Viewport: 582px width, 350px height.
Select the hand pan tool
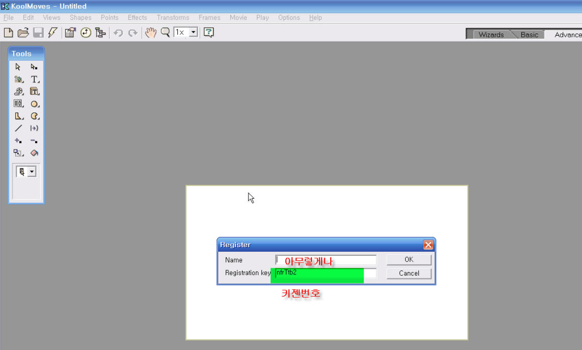click(150, 32)
